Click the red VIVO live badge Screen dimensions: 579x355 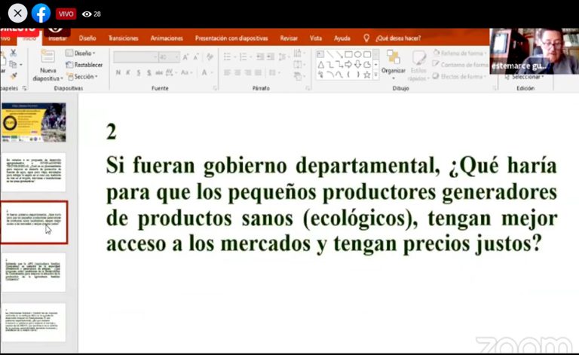[66, 14]
